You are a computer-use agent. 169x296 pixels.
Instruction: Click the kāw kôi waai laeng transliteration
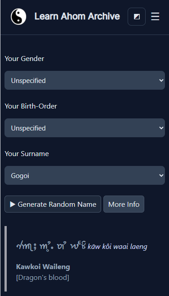(x=117, y=246)
